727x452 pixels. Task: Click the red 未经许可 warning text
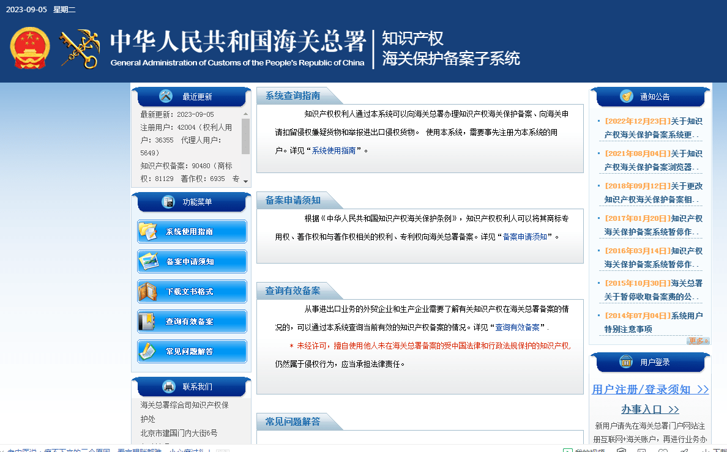coord(430,346)
